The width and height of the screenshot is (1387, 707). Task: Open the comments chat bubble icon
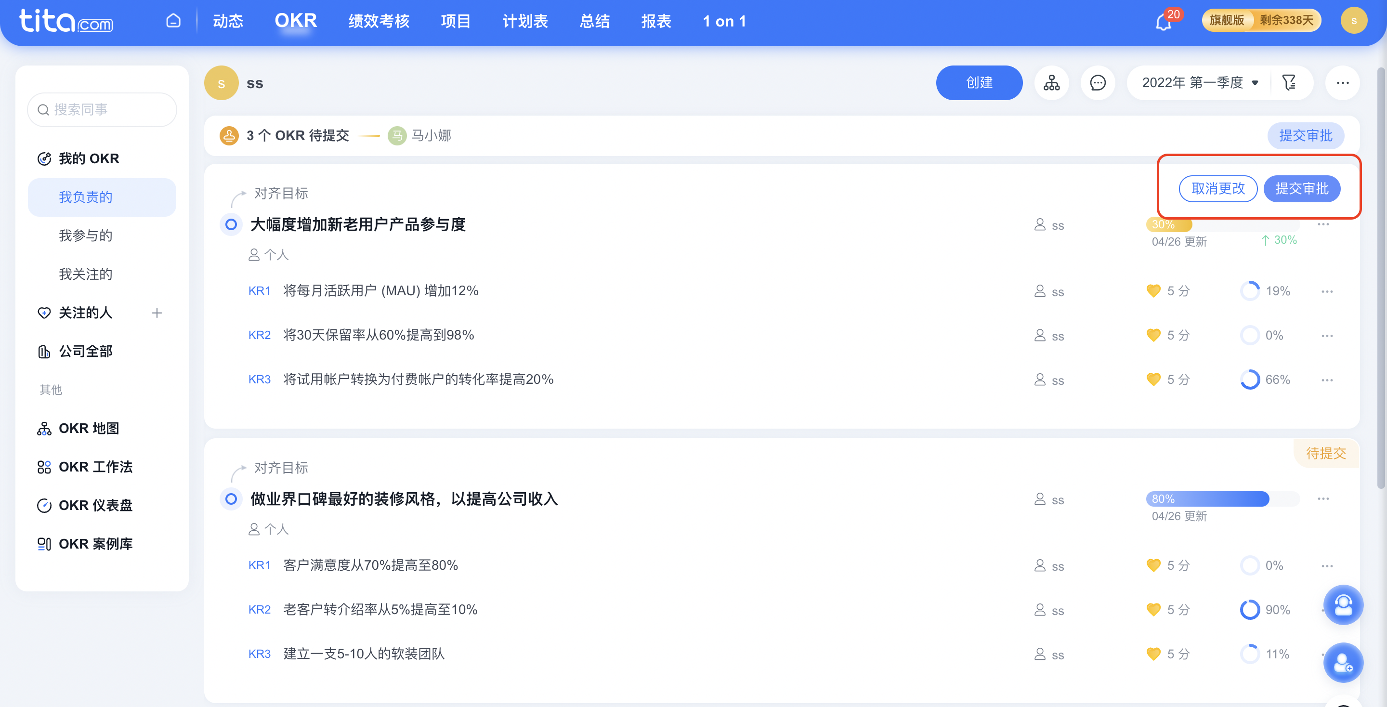pos(1098,83)
